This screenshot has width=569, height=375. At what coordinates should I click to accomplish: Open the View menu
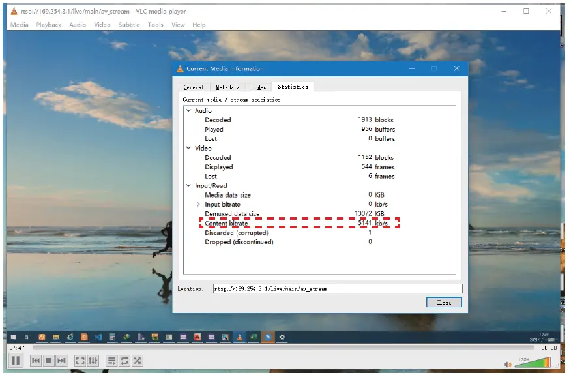coord(178,25)
